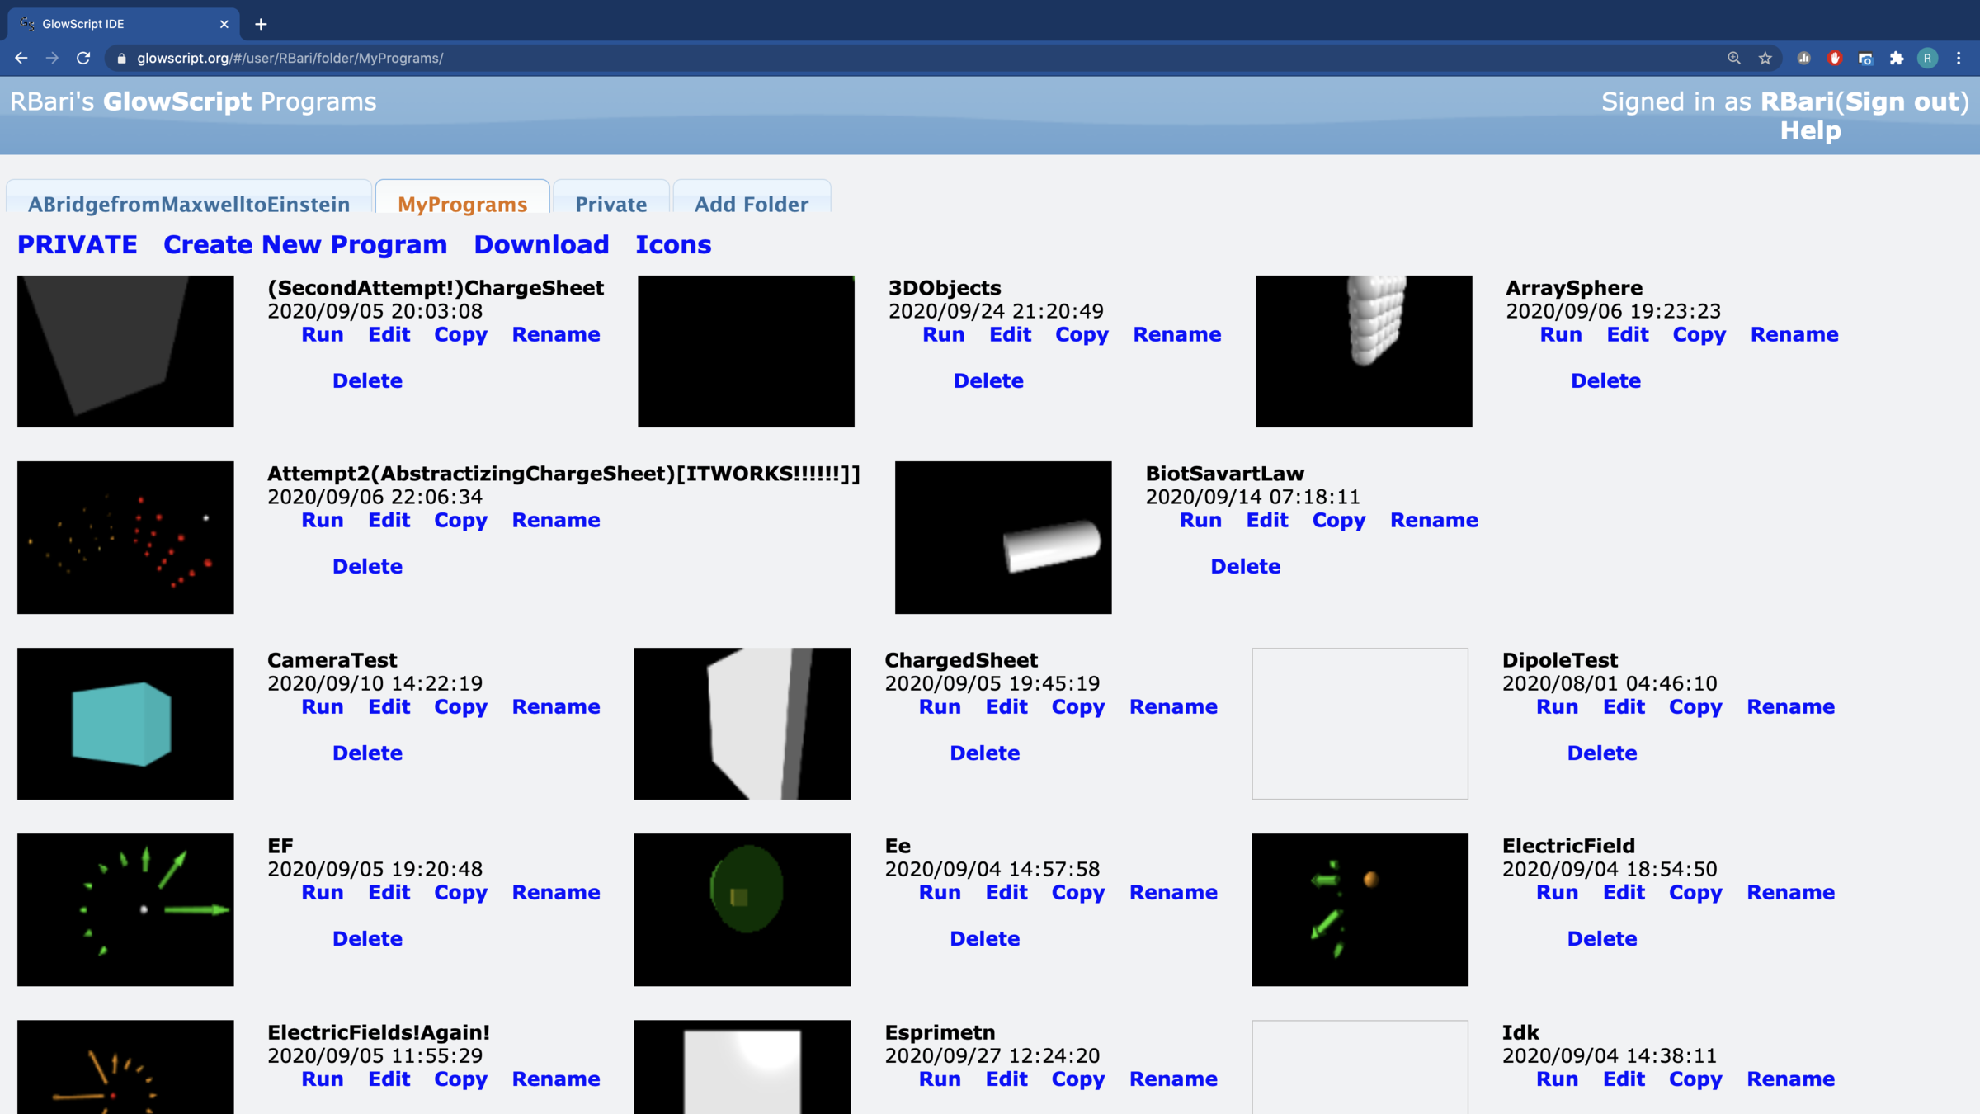Click the zoom magnifier icon in address bar

1734,58
